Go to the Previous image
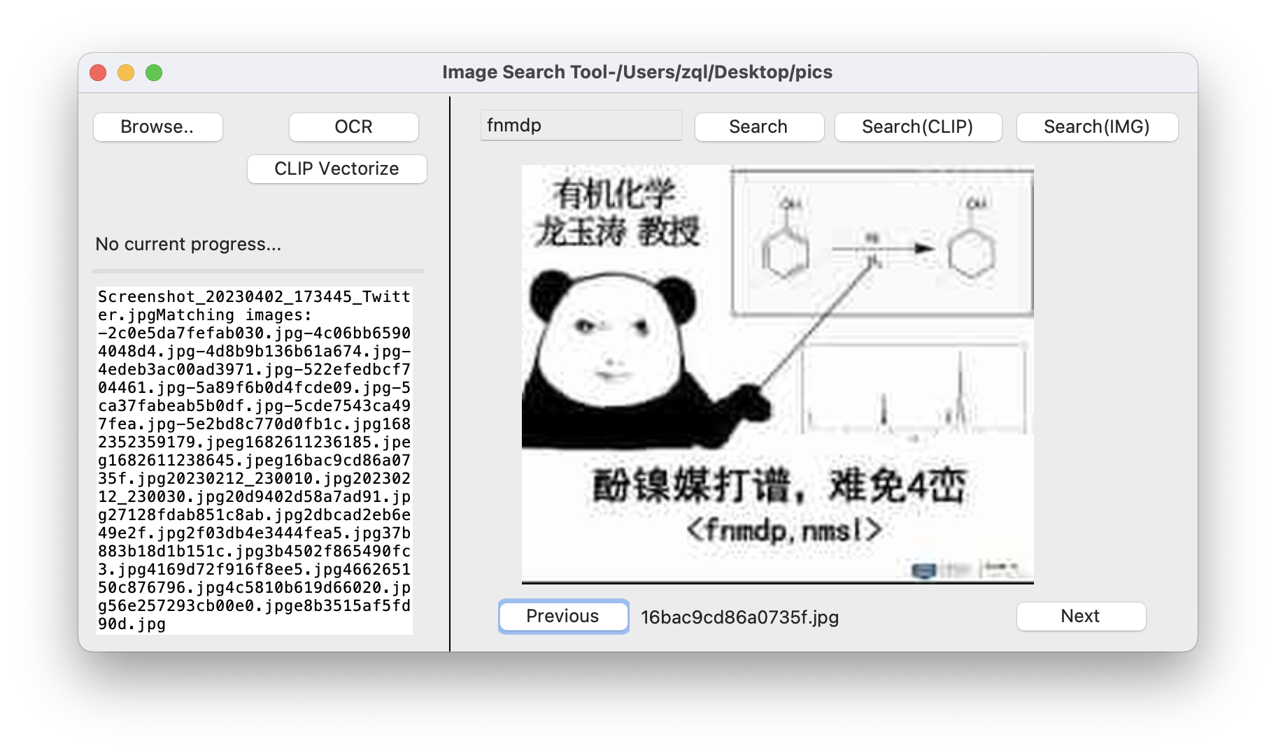The width and height of the screenshot is (1276, 755). pyautogui.click(x=562, y=616)
